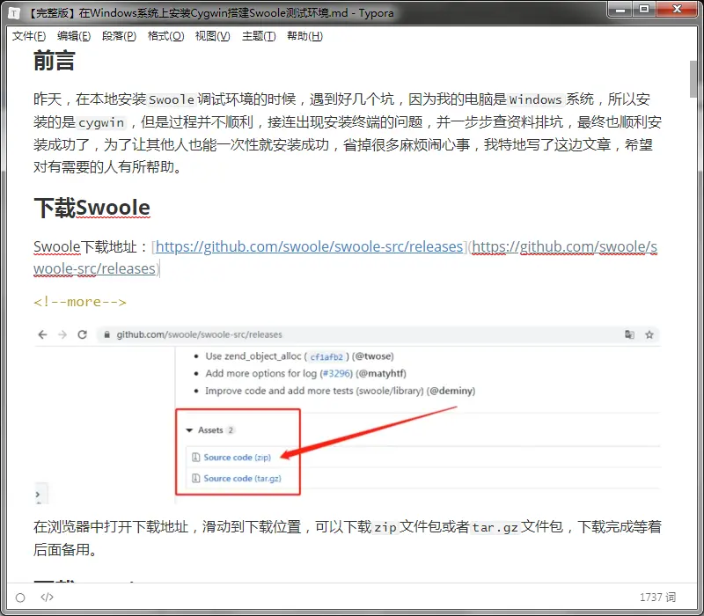Open the 格式(O) menu
This screenshot has width=704, height=616.
(x=165, y=36)
